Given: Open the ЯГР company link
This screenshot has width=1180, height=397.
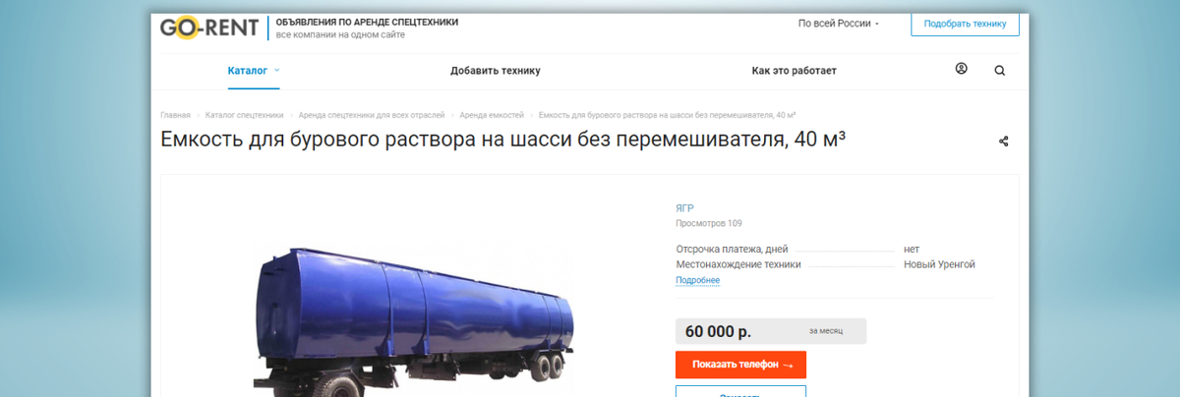Looking at the screenshot, I should pos(685,208).
